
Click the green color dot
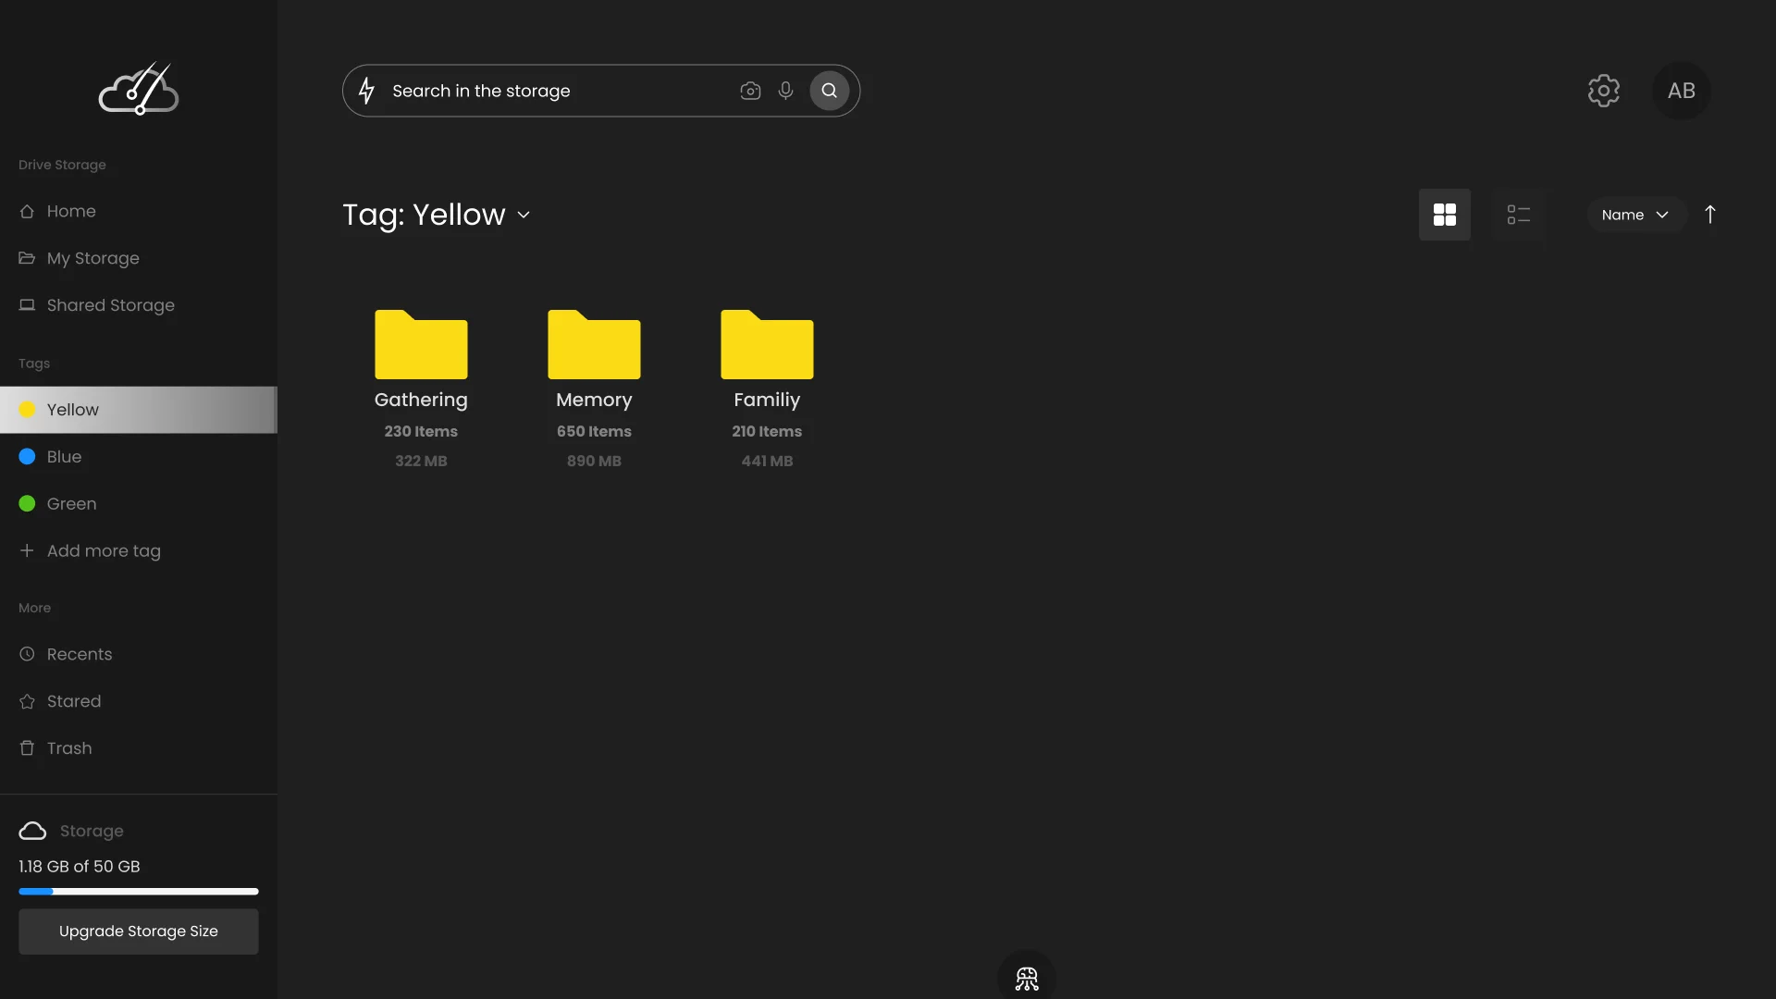(27, 504)
